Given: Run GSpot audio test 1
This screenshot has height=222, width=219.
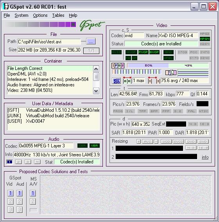Looking at the screenshot, I should point(20,193).
